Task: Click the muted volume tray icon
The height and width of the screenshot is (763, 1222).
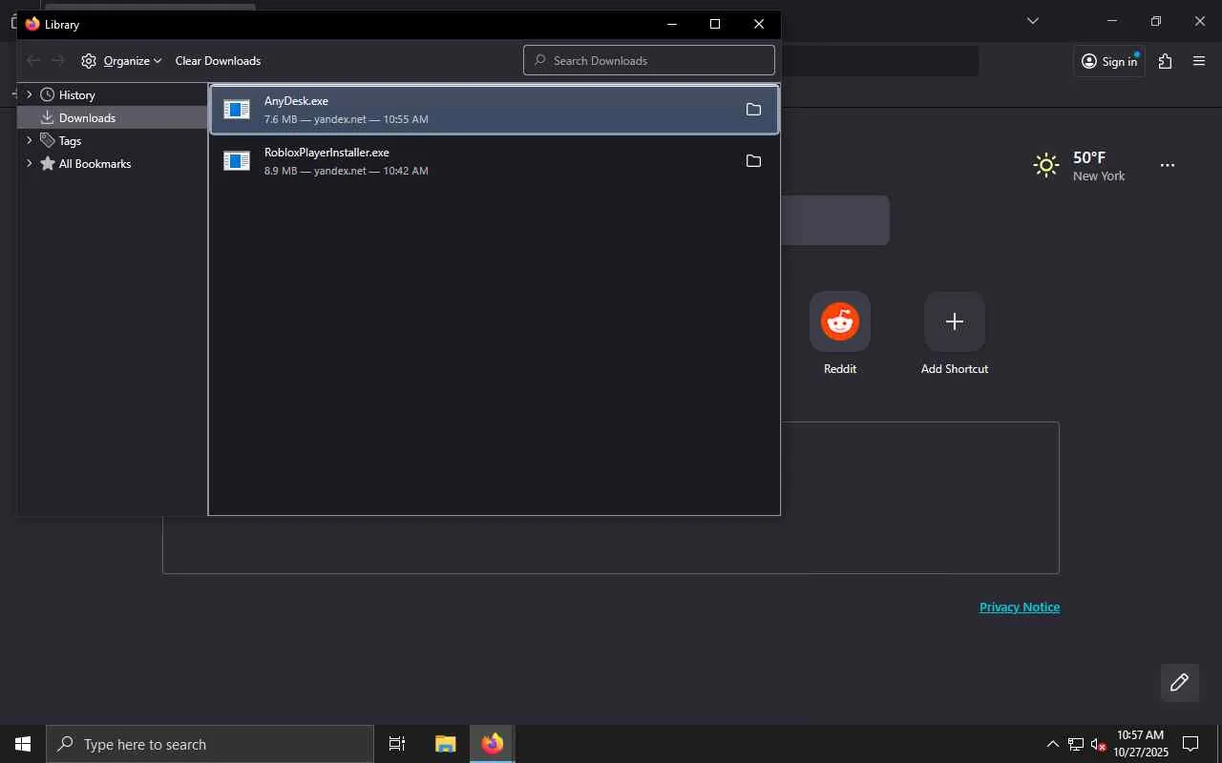Action: (1099, 744)
